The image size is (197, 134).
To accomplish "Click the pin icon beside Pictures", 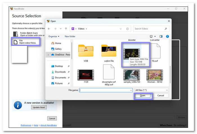I will [69, 83].
